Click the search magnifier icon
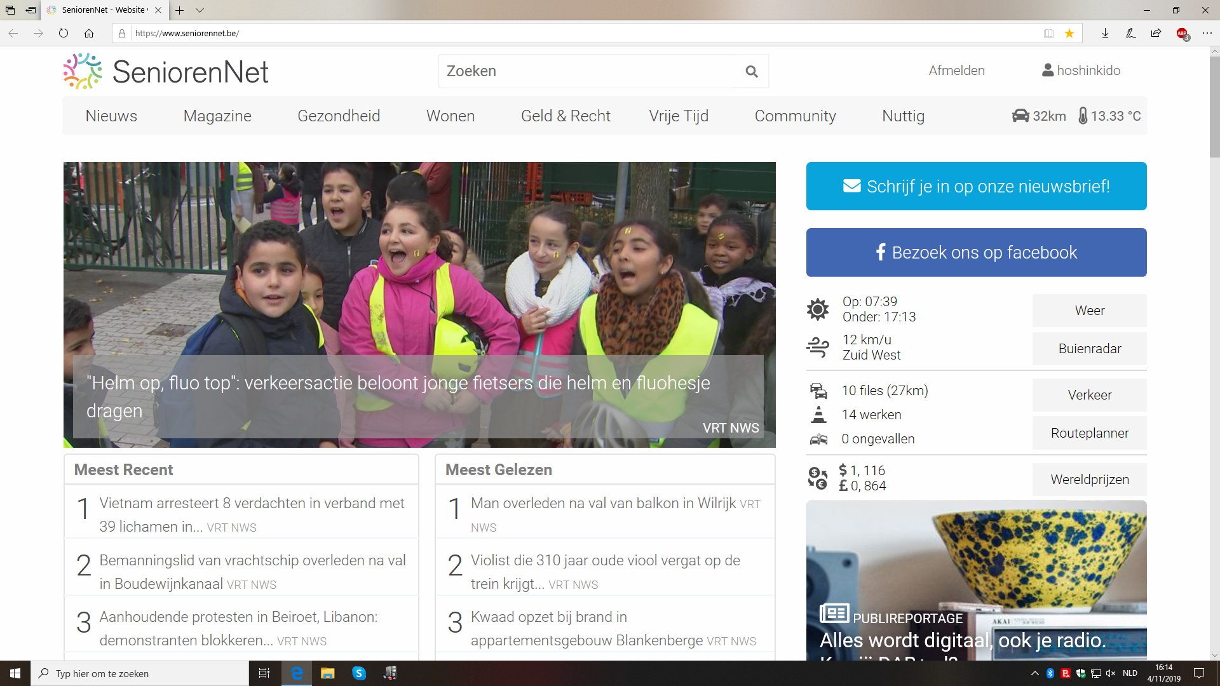This screenshot has height=686, width=1220. pos(752,71)
